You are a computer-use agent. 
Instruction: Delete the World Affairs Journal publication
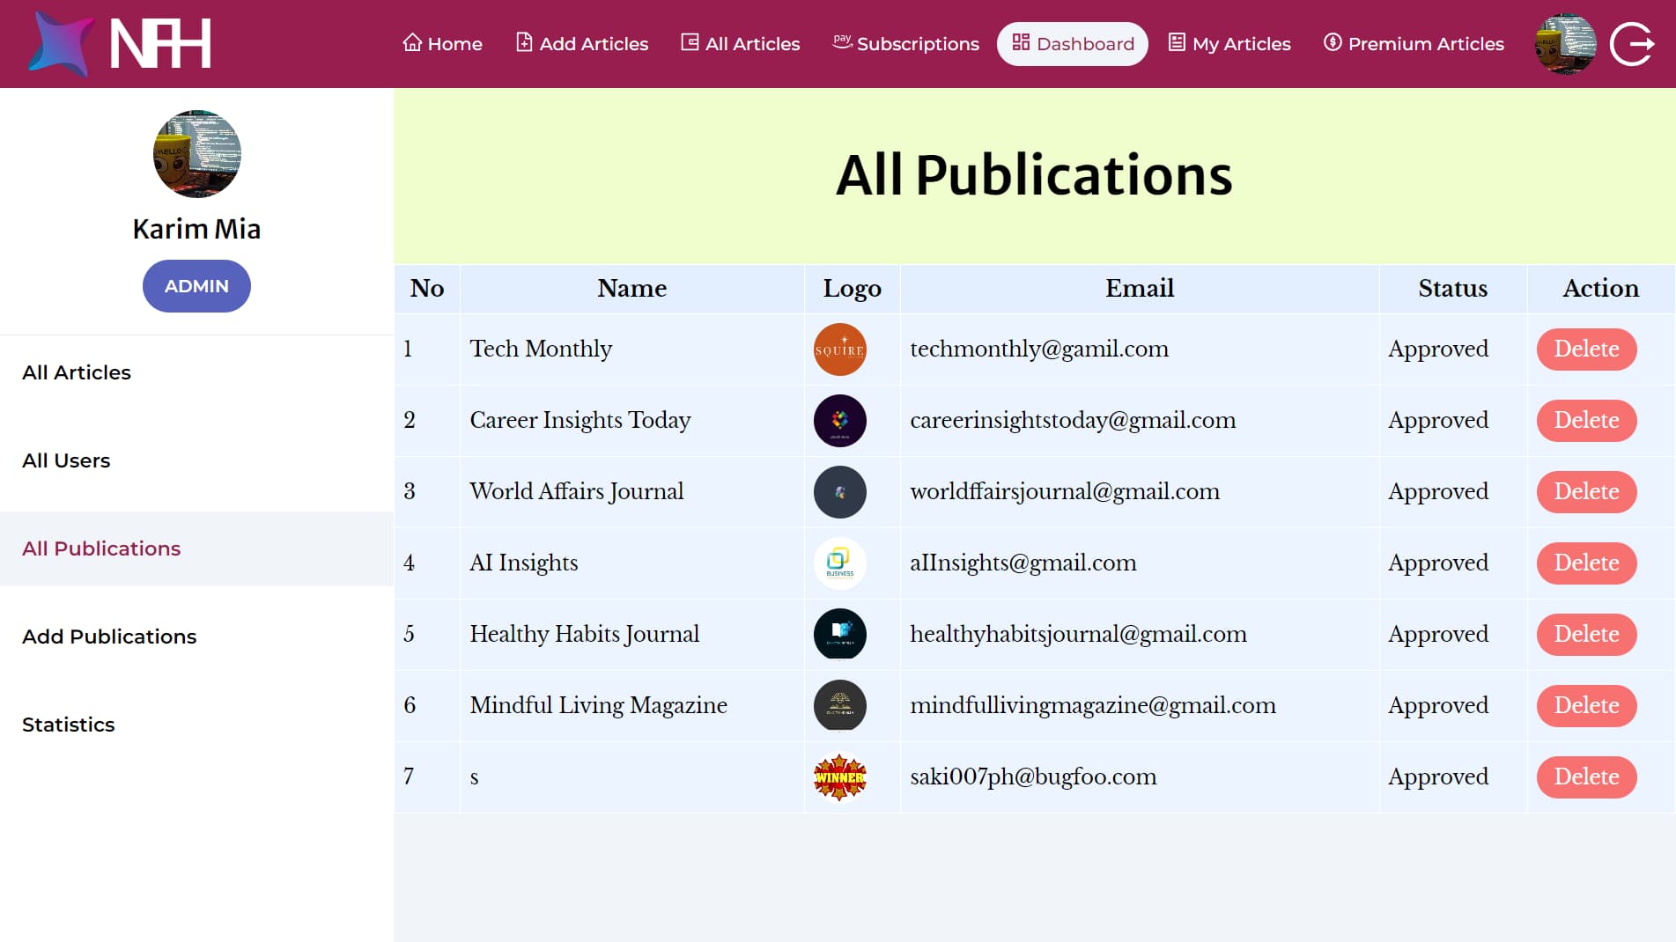point(1585,492)
